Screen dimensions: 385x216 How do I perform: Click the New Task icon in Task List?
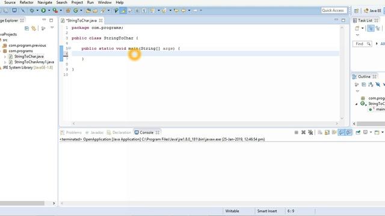coord(357,28)
